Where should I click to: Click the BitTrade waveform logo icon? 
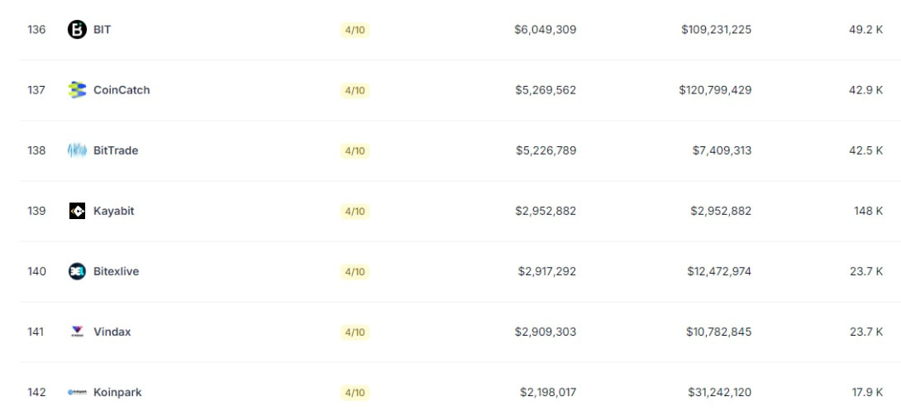click(77, 150)
